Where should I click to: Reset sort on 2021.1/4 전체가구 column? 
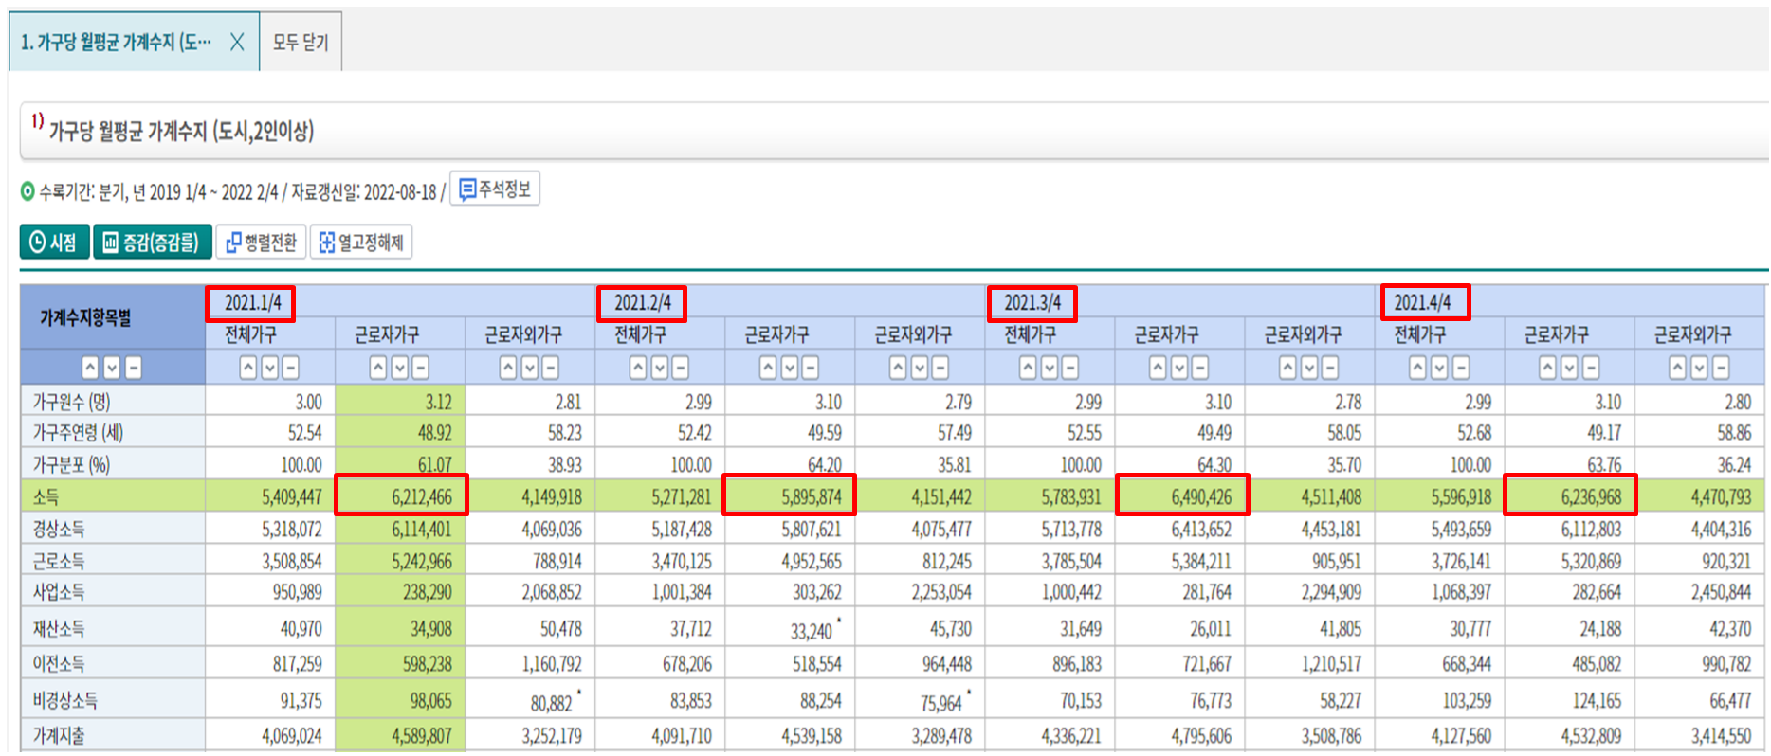tap(291, 368)
